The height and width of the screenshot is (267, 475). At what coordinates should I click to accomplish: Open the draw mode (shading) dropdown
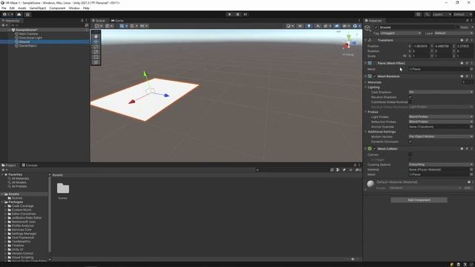(x=290, y=26)
